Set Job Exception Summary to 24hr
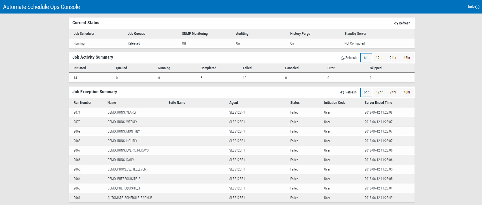Screen dimensions: 482x205 (x=393, y=92)
